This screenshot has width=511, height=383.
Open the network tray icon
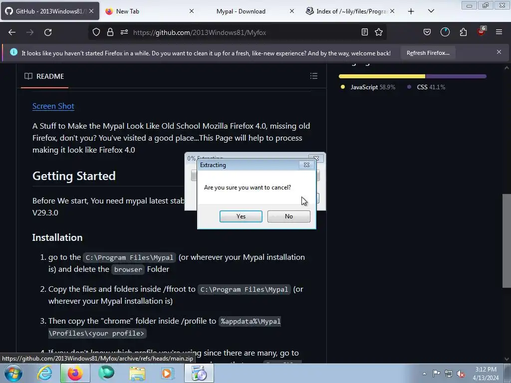[449, 374]
